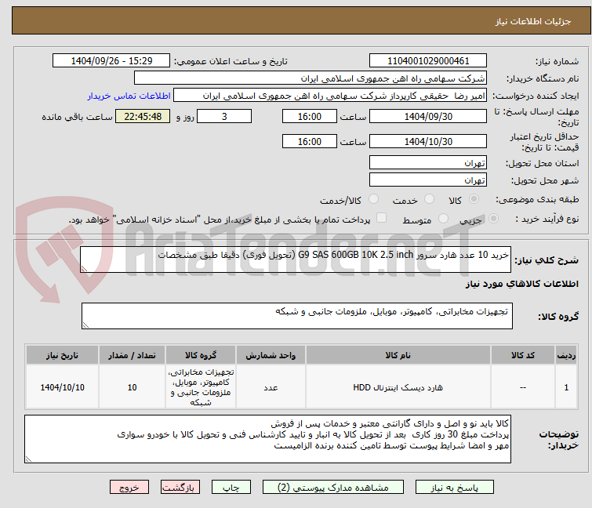Click the پاسخ به نیاز button
Viewport: 592px width, 508px height.
click(x=454, y=488)
